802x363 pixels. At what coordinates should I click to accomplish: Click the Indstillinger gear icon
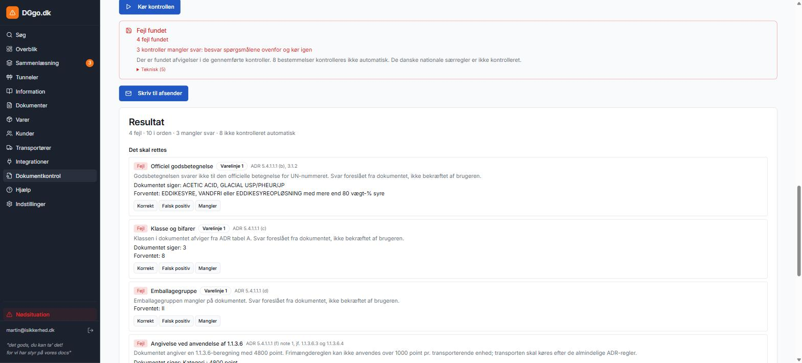coord(9,204)
